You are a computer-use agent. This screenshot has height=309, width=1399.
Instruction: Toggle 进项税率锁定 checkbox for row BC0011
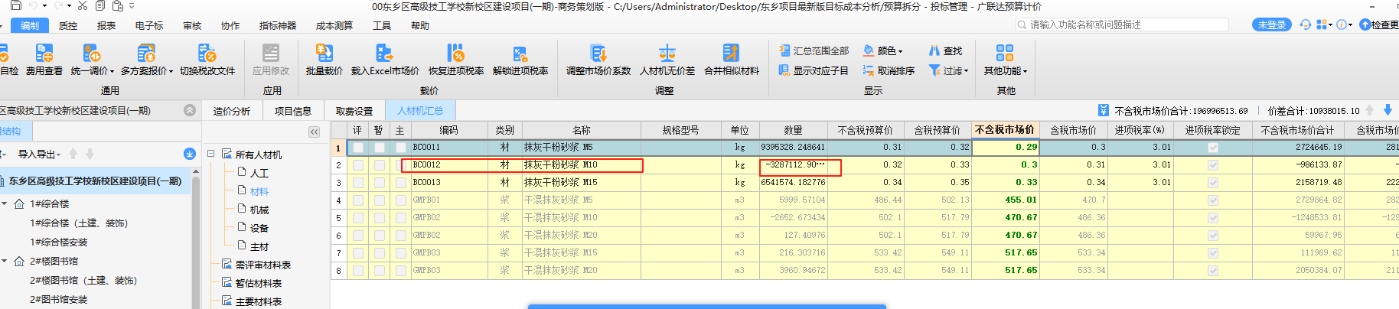(1212, 147)
